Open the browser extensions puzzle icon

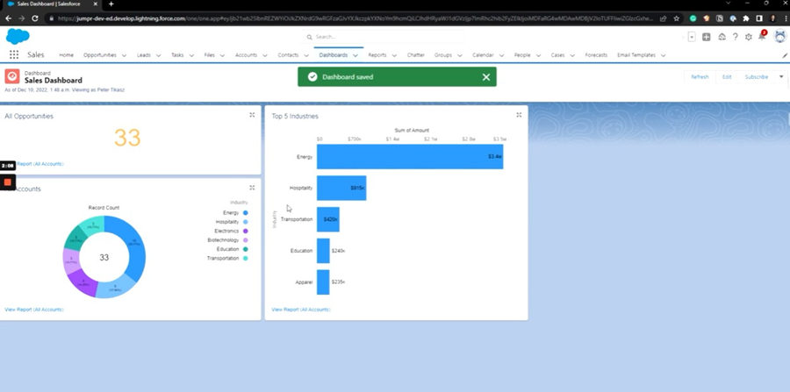pyautogui.click(x=746, y=18)
